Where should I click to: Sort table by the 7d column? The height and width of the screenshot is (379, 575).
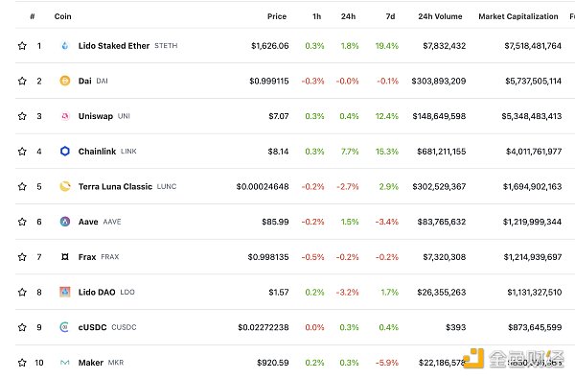(x=391, y=16)
